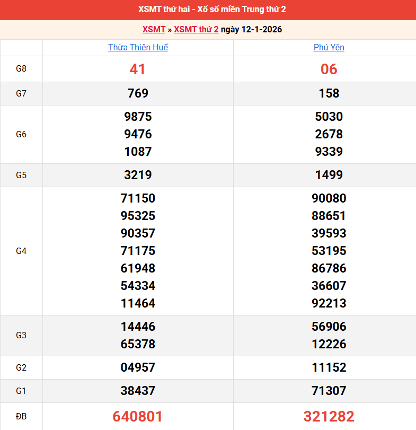Open the Phú Yên province link
The width and height of the screenshot is (416, 430).
click(329, 48)
